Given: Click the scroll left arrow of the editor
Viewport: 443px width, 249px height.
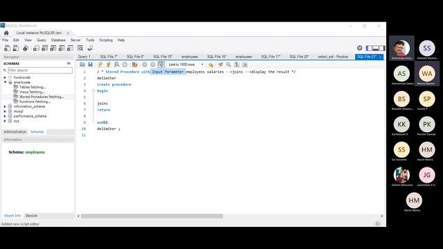Looking at the screenshot, I should point(78,216).
